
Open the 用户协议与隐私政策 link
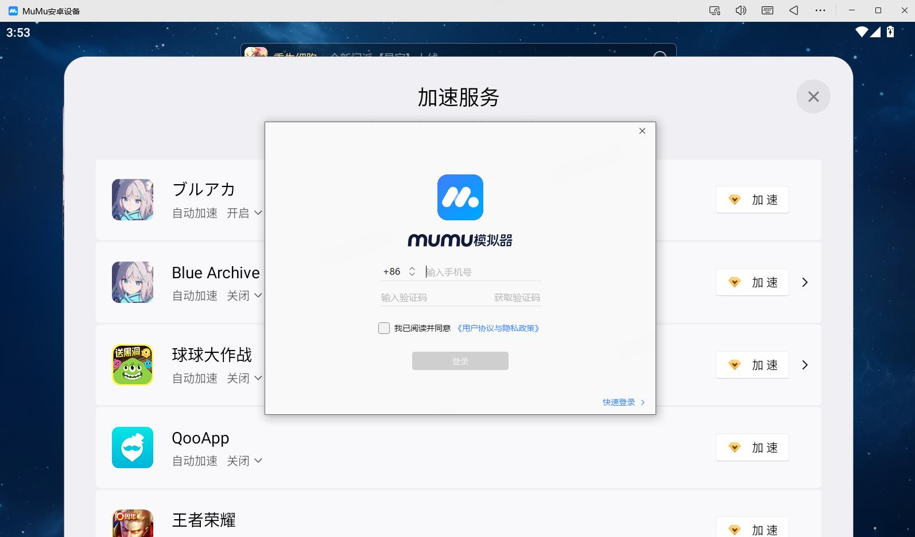[498, 328]
